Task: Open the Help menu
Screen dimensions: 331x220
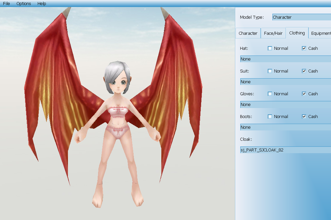Action: (42, 3)
